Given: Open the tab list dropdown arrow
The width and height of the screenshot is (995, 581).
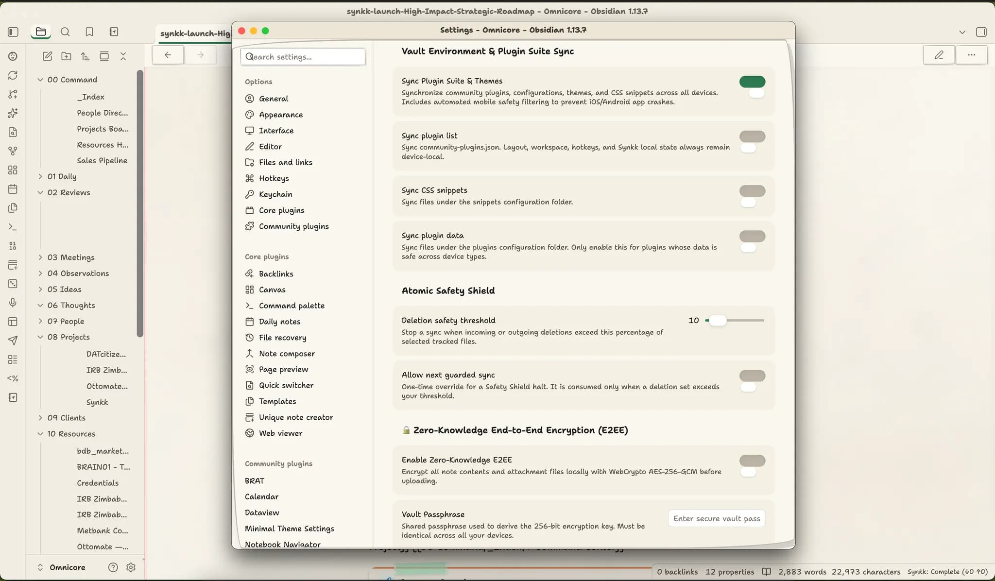Looking at the screenshot, I should (962, 32).
